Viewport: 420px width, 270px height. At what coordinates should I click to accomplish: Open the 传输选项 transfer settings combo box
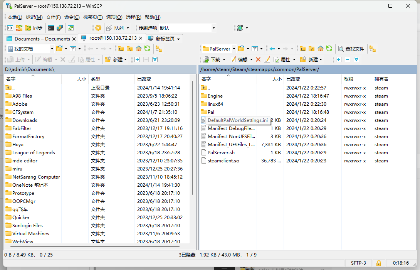pyautogui.click(x=188, y=28)
